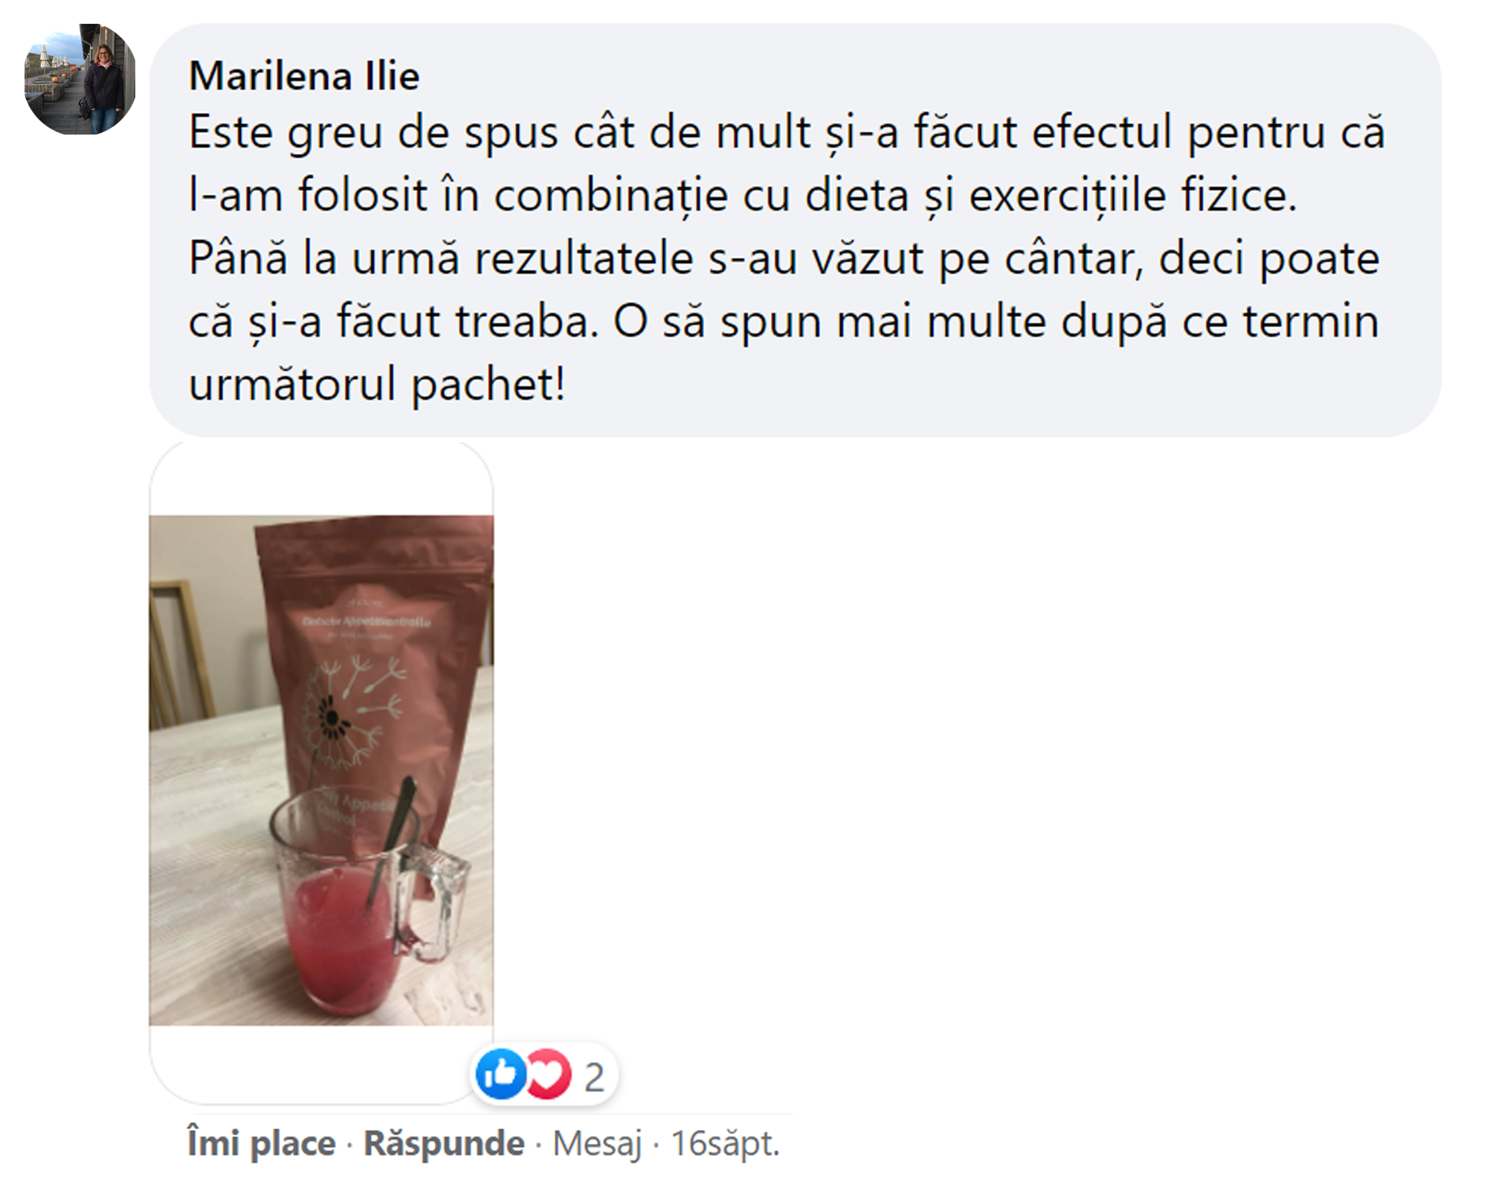
Task: Click the spoon inside the glass mug
Action: coord(390,840)
